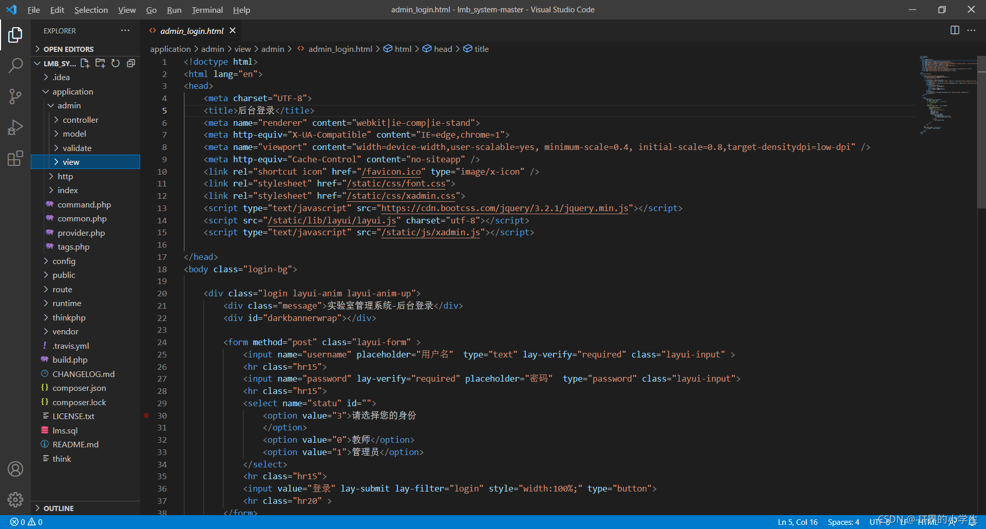Click the New Folder icon in explorer
Screen dimensions: 986x529
100,63
